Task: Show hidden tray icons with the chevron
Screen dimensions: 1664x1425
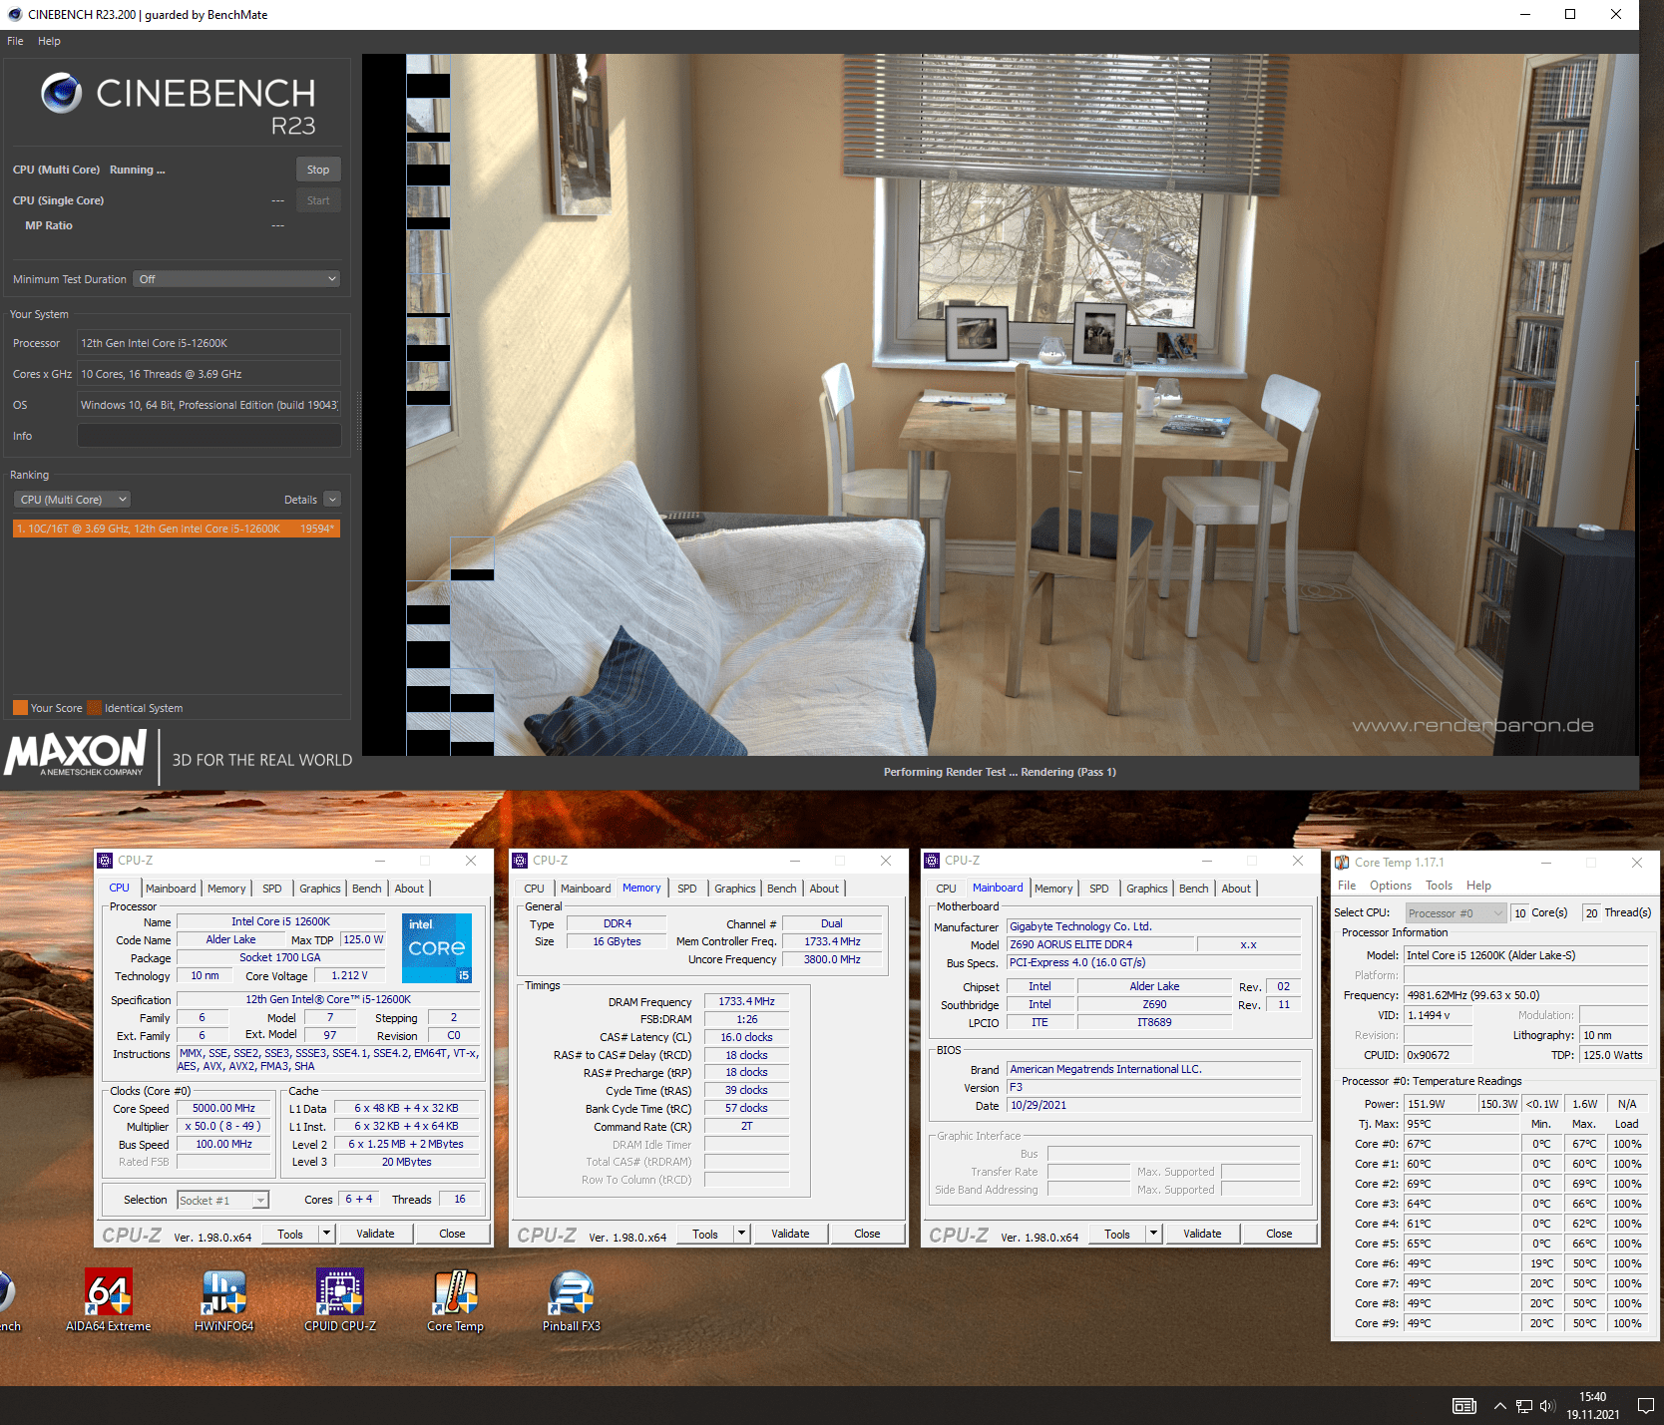Action: [x=1499, y=1406]
